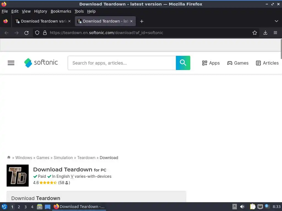Open the Apps section
This screenshot has height=211, width=282.
(211, 63)
